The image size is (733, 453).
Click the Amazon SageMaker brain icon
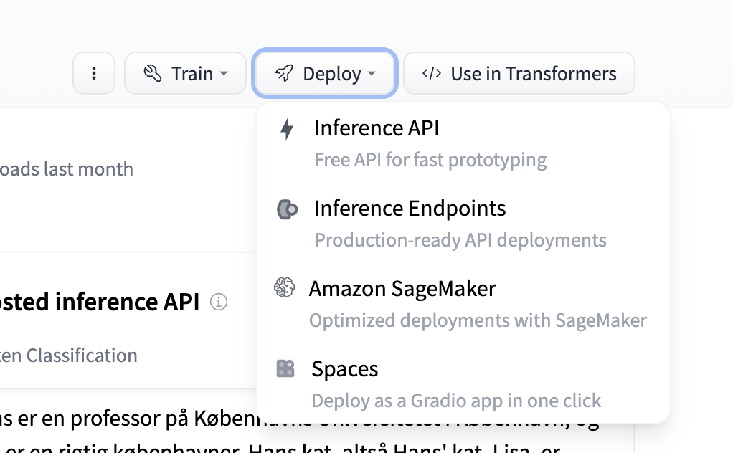point(285,288)
